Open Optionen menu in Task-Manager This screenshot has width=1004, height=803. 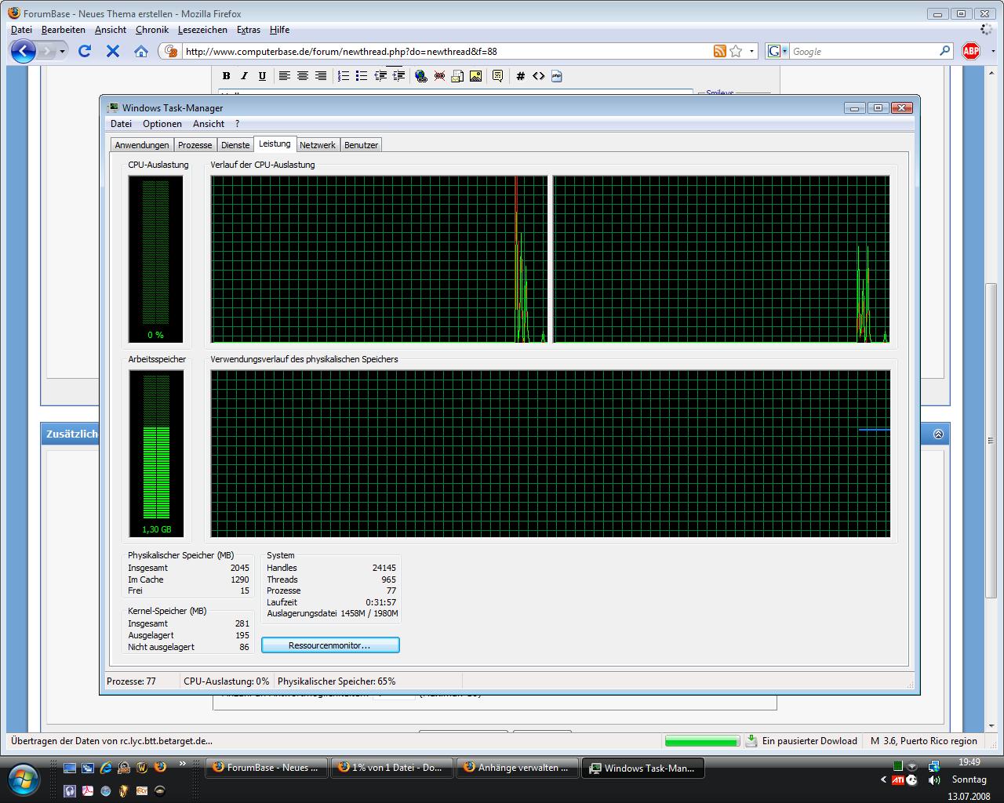[x=162, y=124]
